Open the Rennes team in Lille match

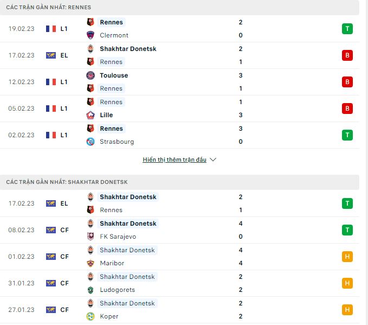pos(111,102)
